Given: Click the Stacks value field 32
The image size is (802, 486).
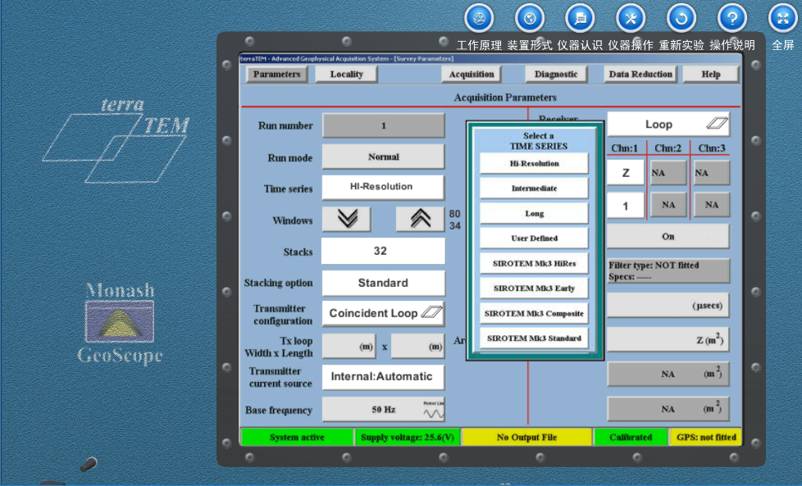Looking at the screenshot, I should [383, 251].
